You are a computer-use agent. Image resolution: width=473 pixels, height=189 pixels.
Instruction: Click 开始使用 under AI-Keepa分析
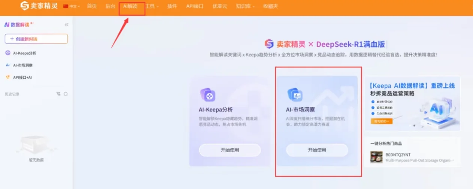pyautogui.click(x=230, y=150)
